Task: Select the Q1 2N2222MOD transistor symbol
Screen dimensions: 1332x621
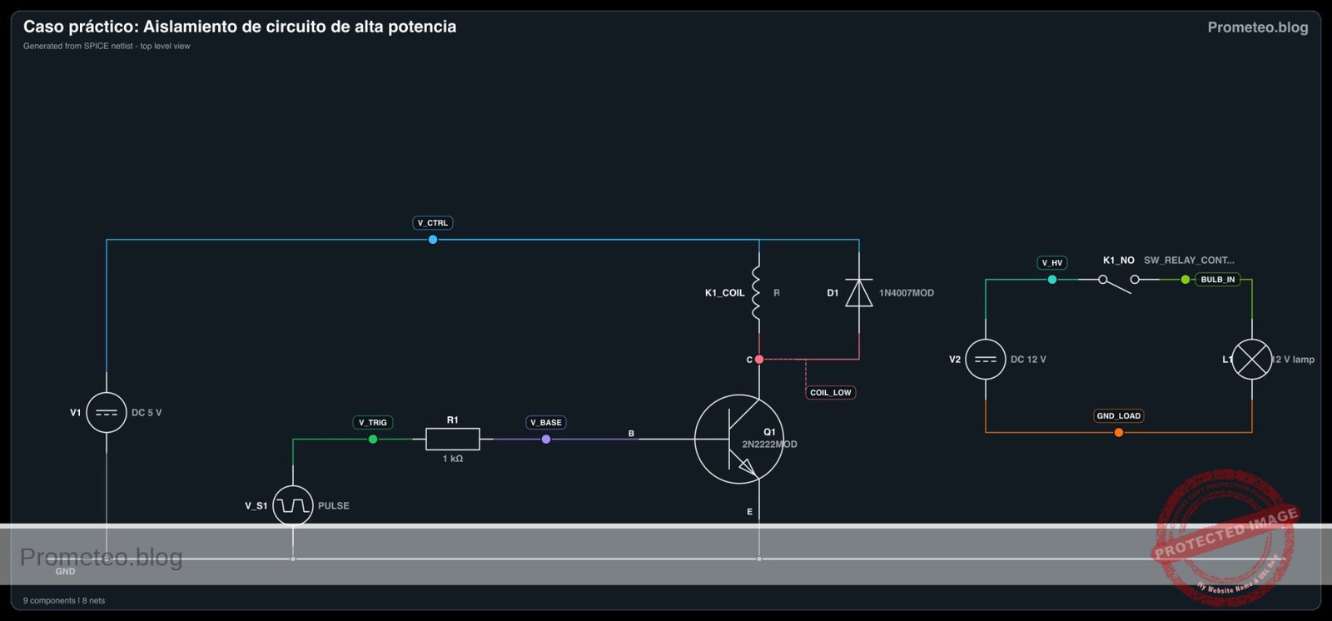Action: pos(739,439)
